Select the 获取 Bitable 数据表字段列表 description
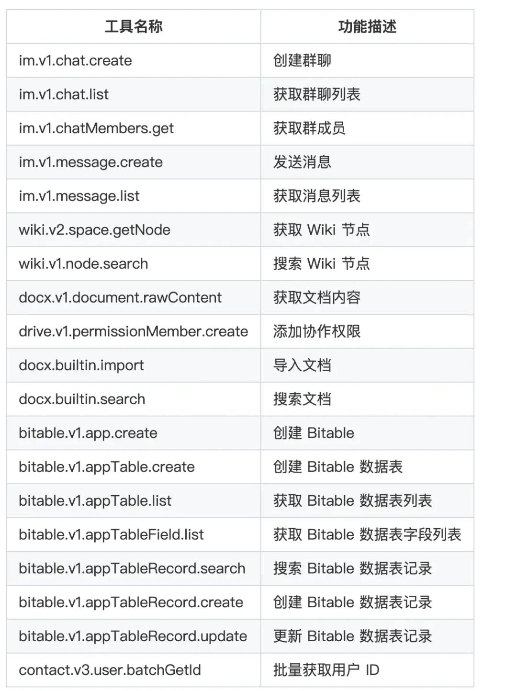The height and width of the screenshot is (691, 517). tap(367, 534)
